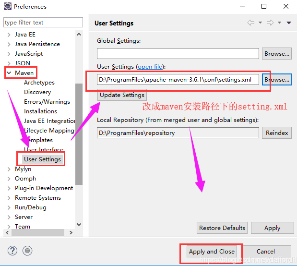Open Errors/Warnings preferences
The height and width of the screenshot is (266, 297).
click(x=47, y=102)
